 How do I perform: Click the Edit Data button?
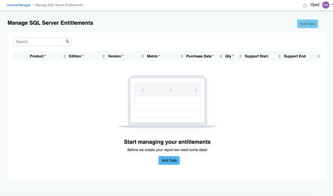[x=307, y=24]
